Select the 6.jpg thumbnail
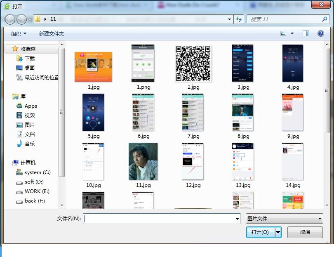The image size is (334, 257). click(x=143, y=112)
